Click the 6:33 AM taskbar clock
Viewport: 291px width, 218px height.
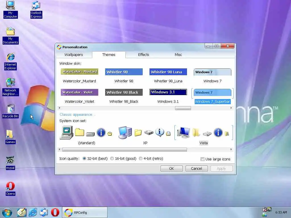point(281,212)
